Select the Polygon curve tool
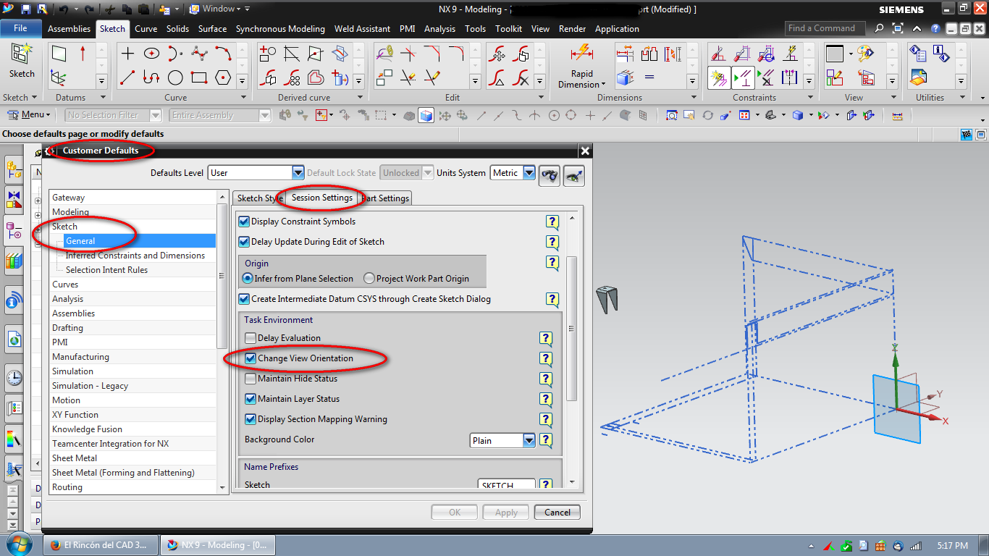 coord(223,77)
